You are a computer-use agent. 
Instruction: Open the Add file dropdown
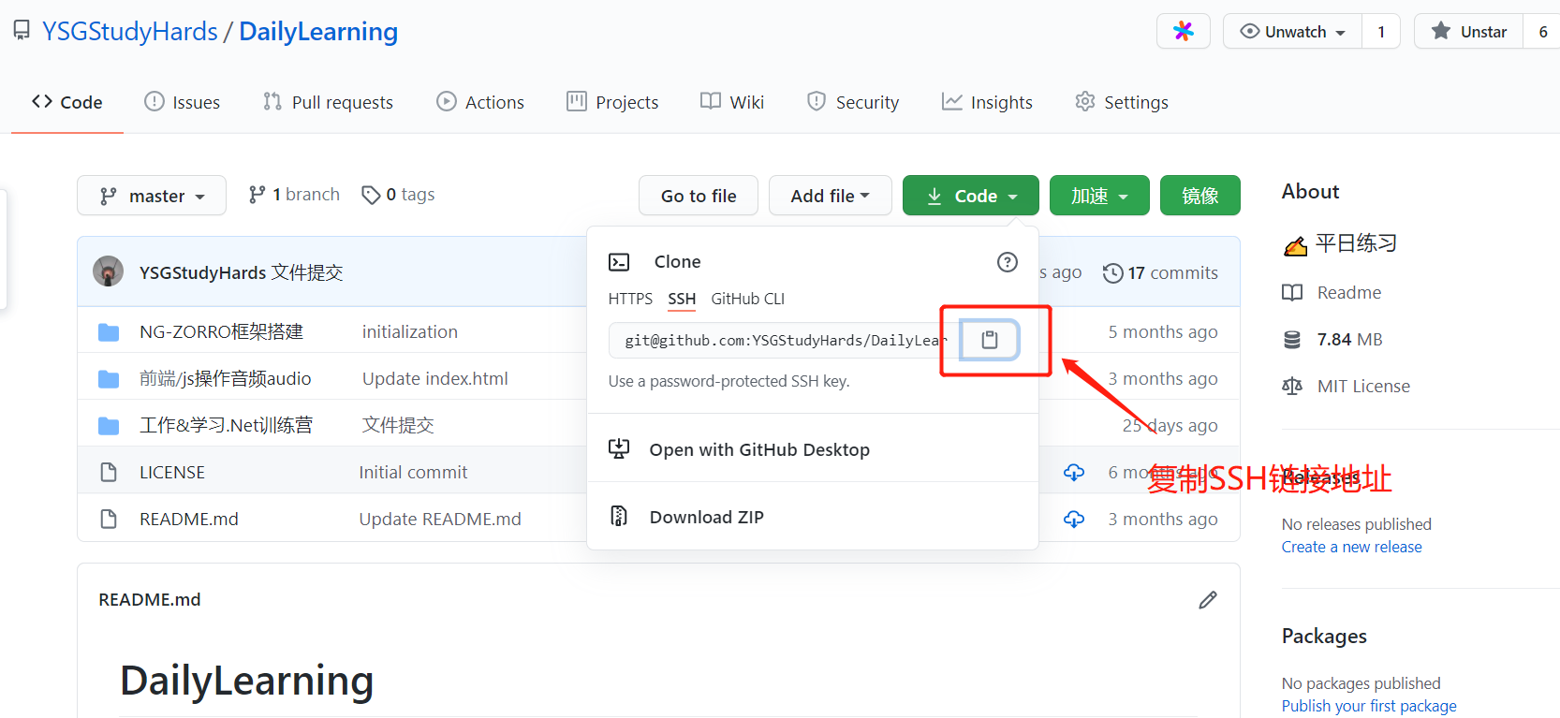(x=830, y=196)
